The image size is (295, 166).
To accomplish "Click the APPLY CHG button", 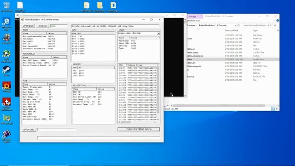I will click(x=29, y=130).
